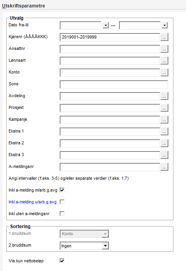Enable Inkl uten a-meldingsnr checkbox

(62, 214)
